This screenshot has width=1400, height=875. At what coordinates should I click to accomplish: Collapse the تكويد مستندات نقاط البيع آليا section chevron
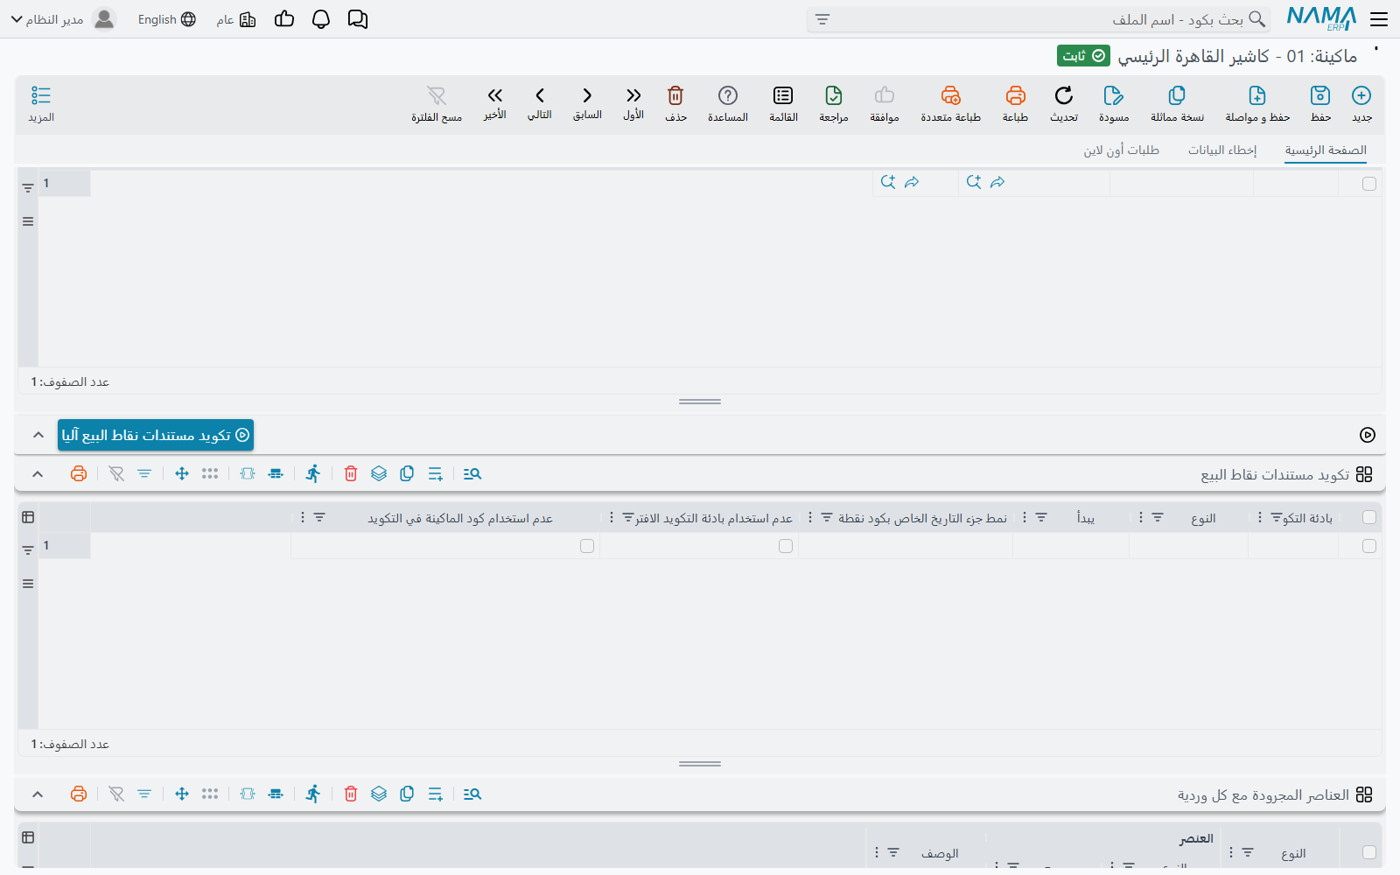[x=38, y=435]
